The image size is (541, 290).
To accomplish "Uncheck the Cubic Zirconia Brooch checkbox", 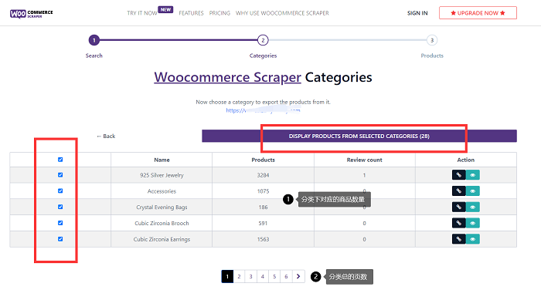I will (60, 223).
